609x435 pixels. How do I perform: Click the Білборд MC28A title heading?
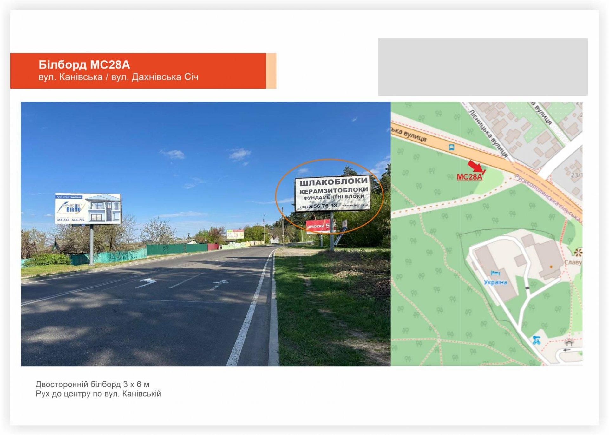point(84,65)
